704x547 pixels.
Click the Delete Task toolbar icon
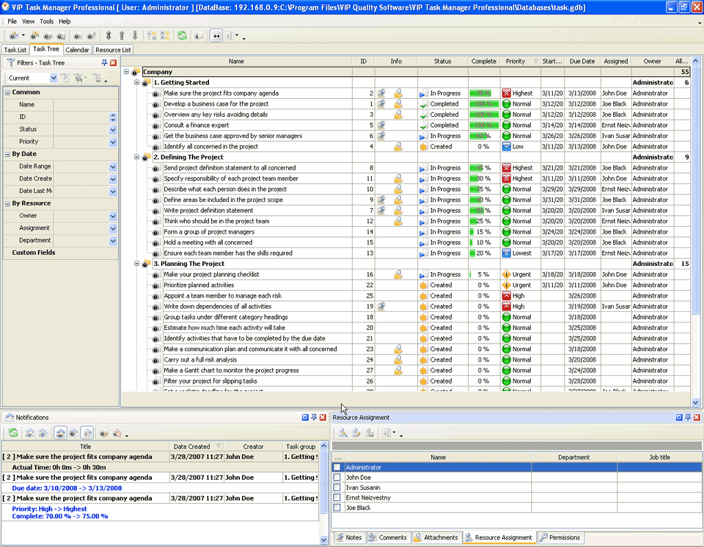(61, 36)
